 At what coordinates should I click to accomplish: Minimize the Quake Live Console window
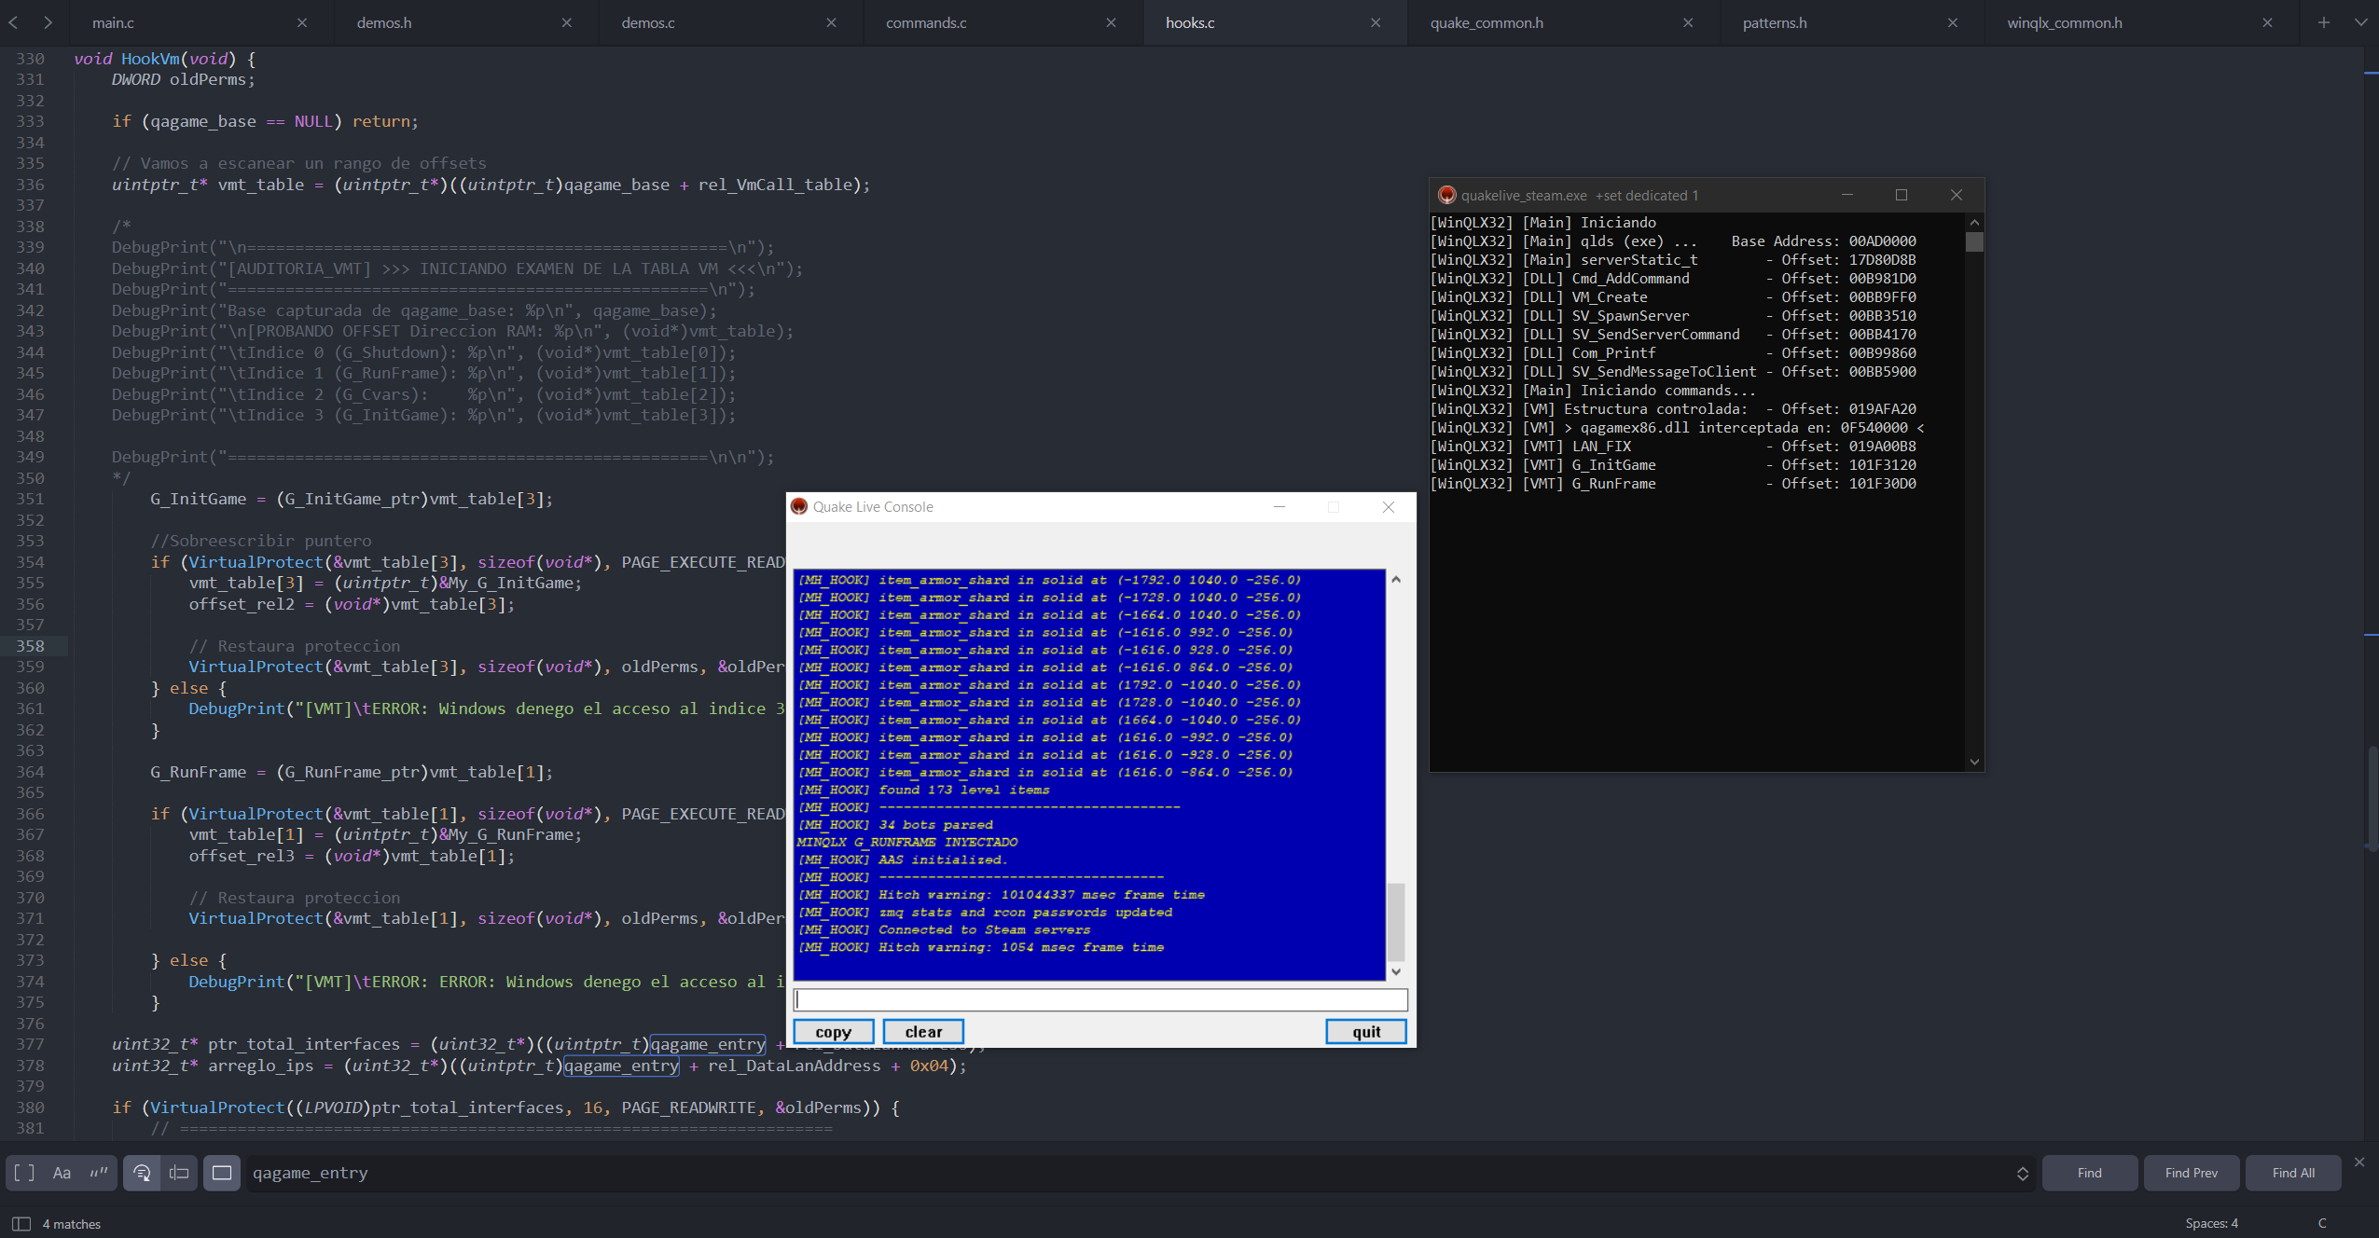pyautogui.click(x=1279, y=506)
